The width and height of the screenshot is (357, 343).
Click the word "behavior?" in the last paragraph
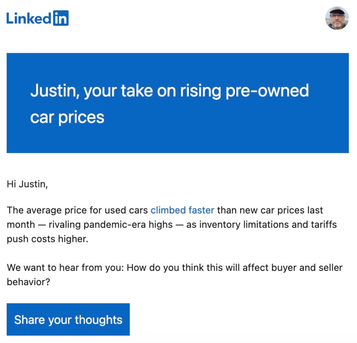coord(29,282)
